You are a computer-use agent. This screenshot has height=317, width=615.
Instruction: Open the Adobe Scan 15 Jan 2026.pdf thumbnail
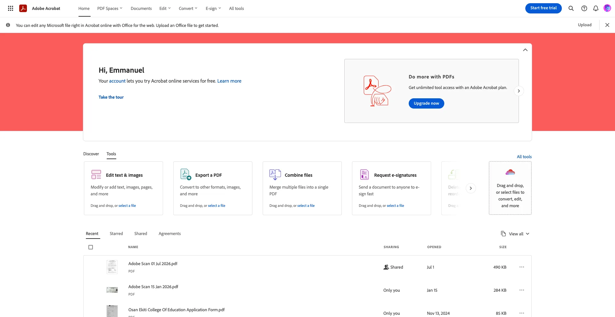112,290
